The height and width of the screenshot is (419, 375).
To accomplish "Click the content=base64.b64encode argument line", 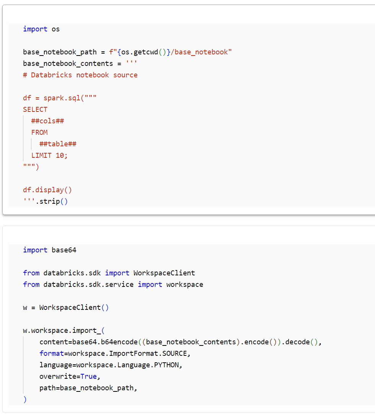I will (x=180, y=342).
